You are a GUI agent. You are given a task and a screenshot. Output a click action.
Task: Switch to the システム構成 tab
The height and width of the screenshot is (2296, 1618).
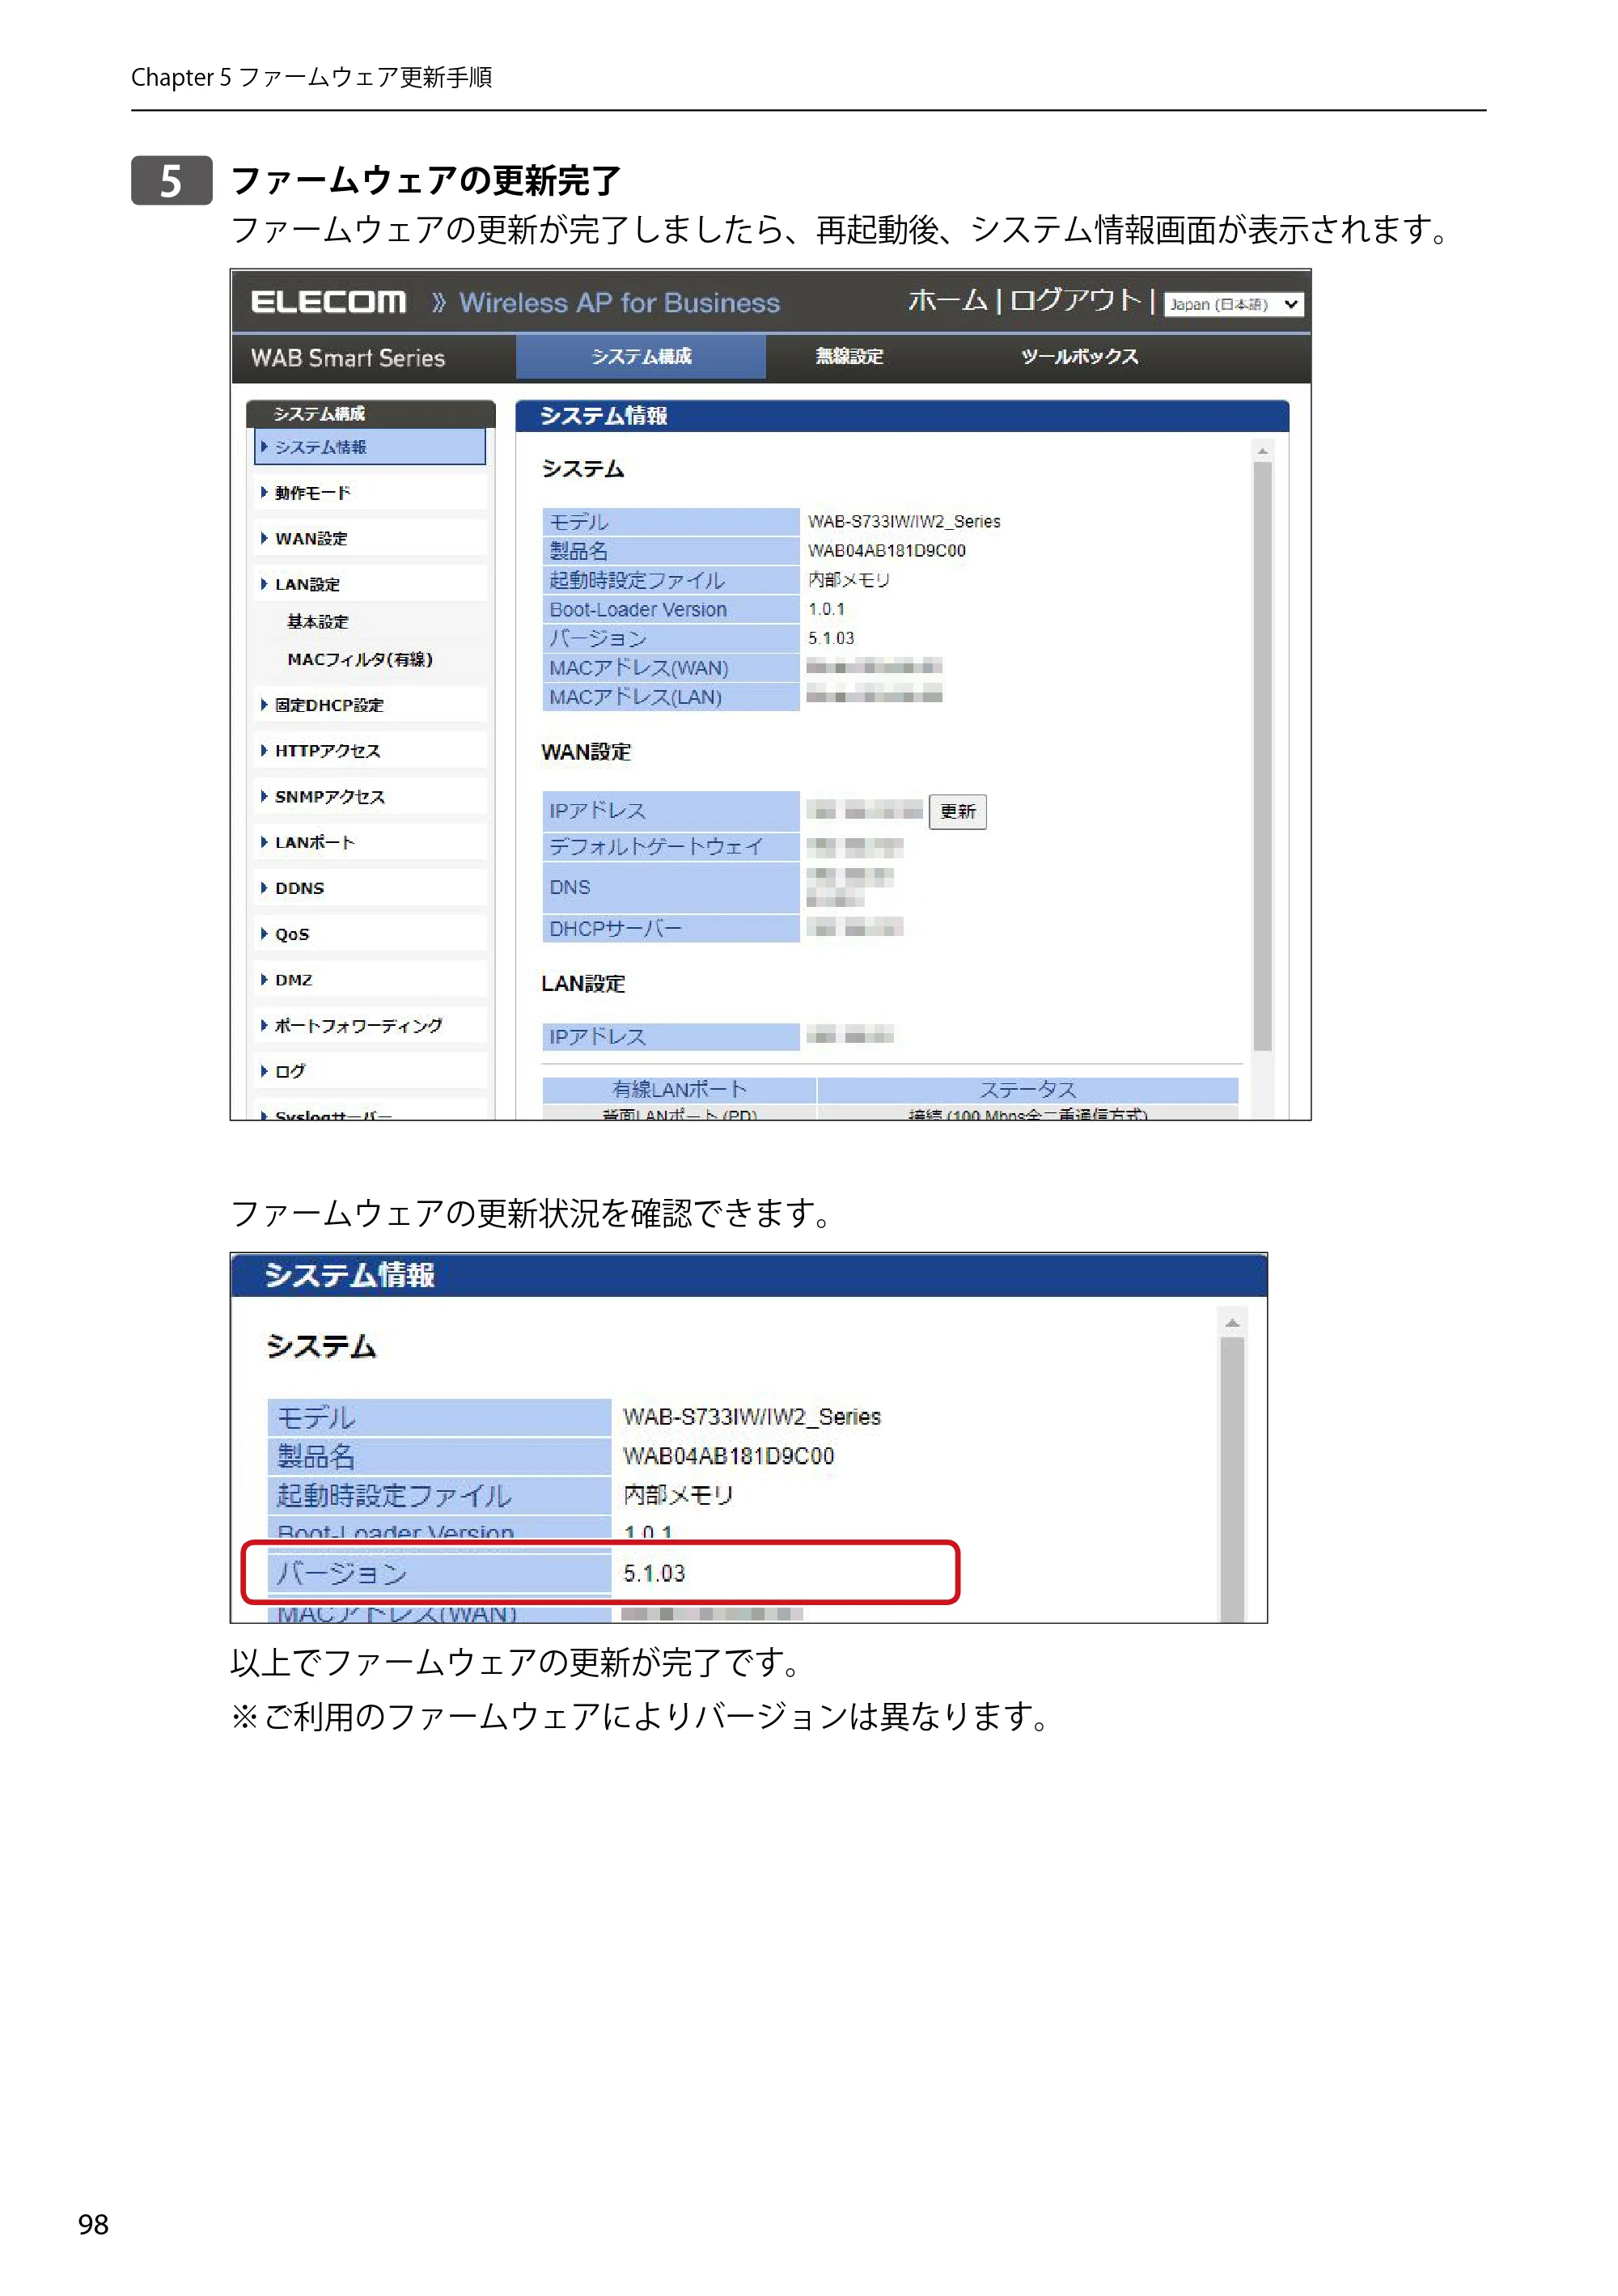640,356
